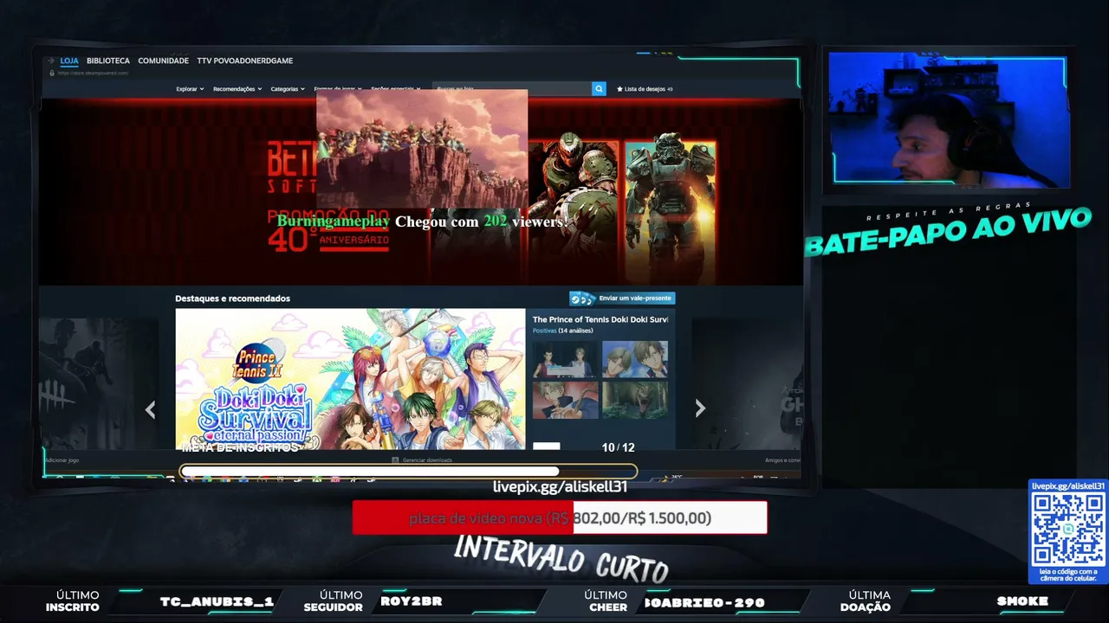Expand the Recomendações dropdown
This screenshot has width=1109, height=623.
coord(237,89)
